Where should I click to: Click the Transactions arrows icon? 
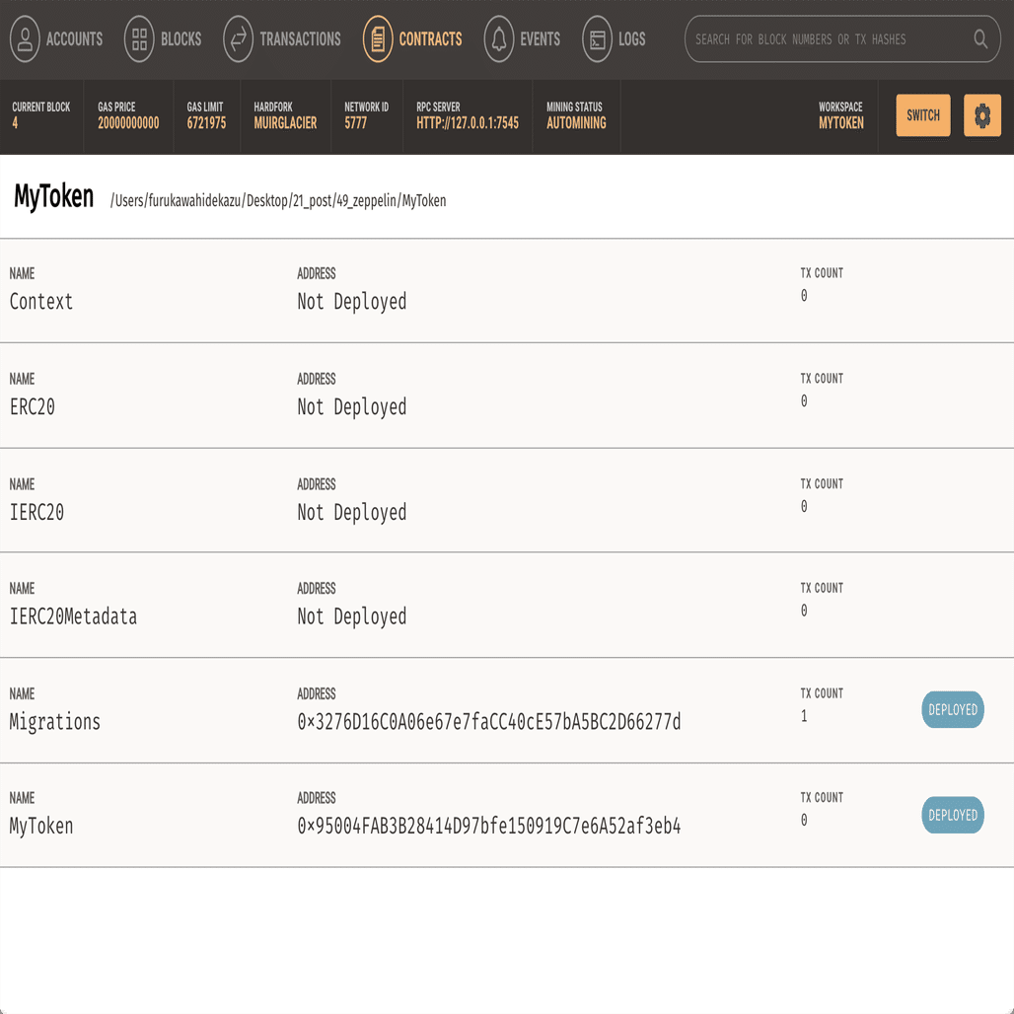click(238, 38)
